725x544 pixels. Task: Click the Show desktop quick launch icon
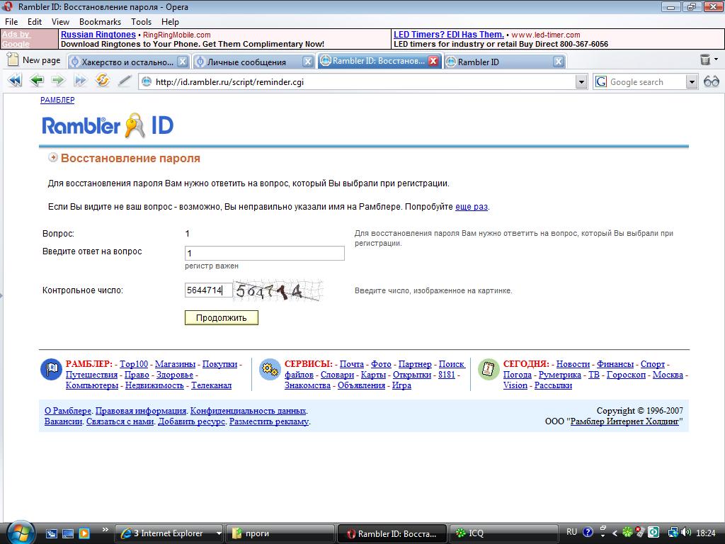click(x=68, y=533)
